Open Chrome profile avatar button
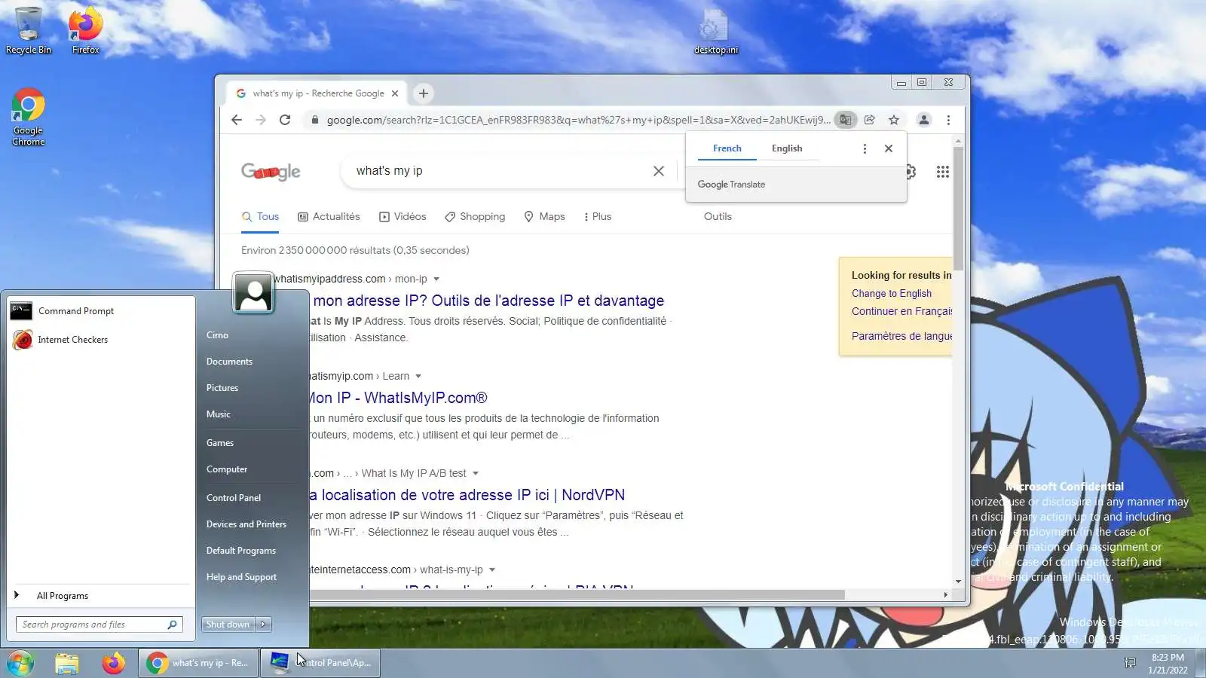1206x678 pixels. (x=924, y=120)
